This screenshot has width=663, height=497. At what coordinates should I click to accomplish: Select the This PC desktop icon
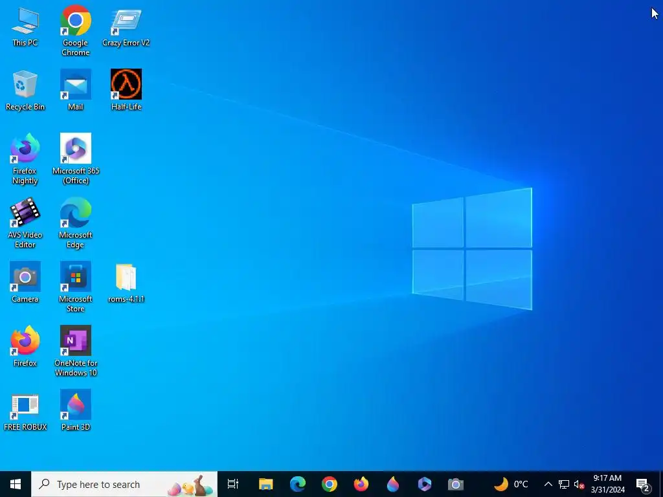(25, 26)
